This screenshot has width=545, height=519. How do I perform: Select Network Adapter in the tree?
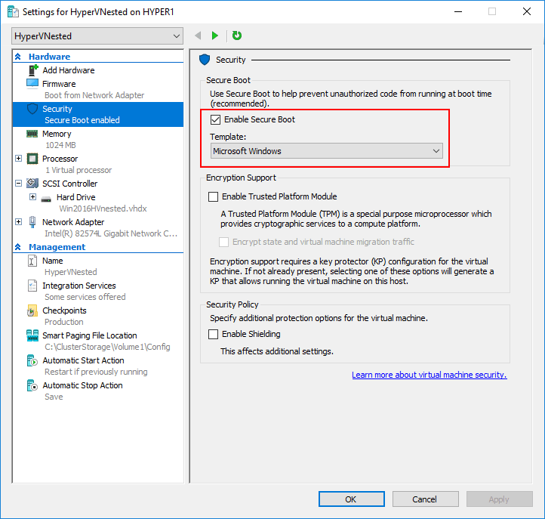(x=73, y=222)
